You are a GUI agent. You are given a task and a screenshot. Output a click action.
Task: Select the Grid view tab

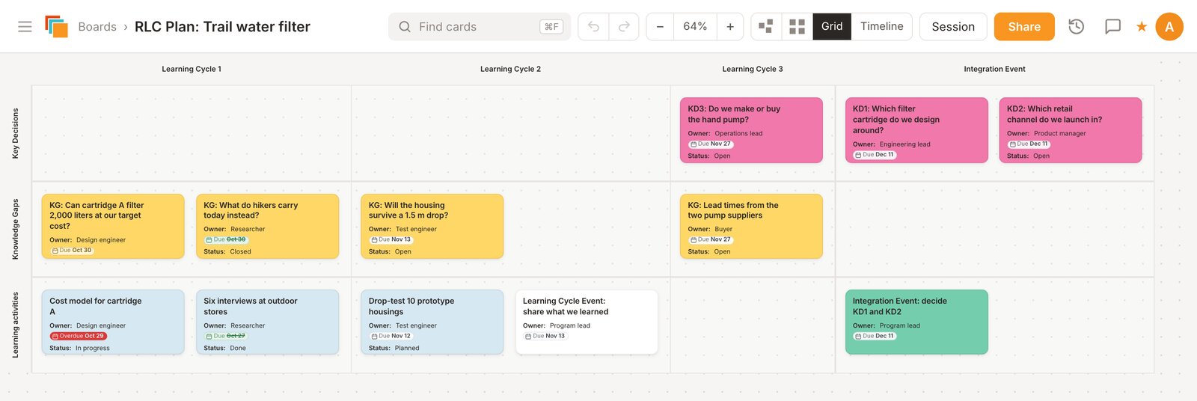click(x=832, y=27)
